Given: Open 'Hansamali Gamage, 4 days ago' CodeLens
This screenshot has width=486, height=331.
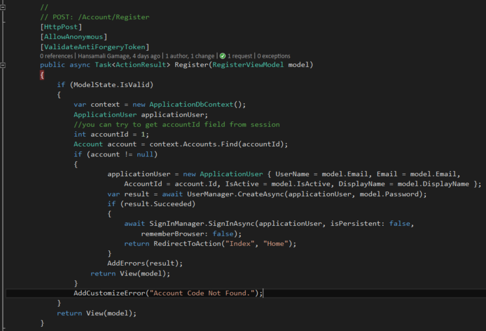Looking at the screenshot, I should (x=119, y=56).
